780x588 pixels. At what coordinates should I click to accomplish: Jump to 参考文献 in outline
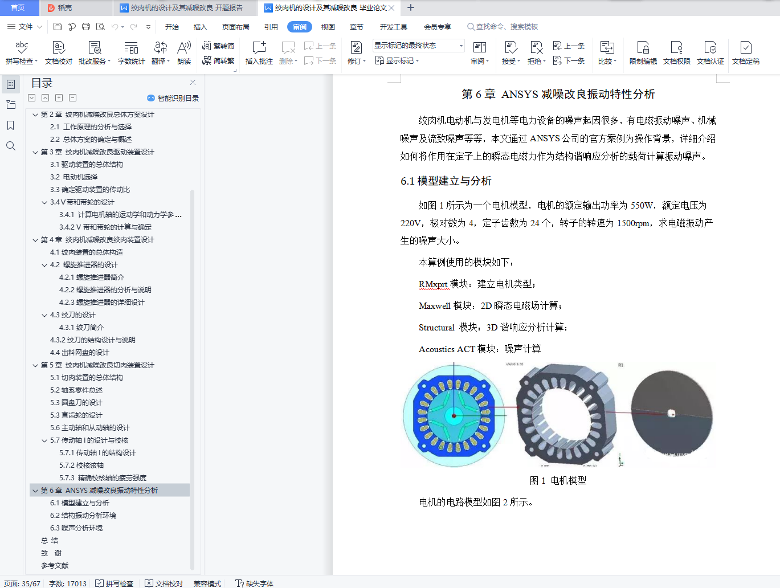tap(55, 566)
